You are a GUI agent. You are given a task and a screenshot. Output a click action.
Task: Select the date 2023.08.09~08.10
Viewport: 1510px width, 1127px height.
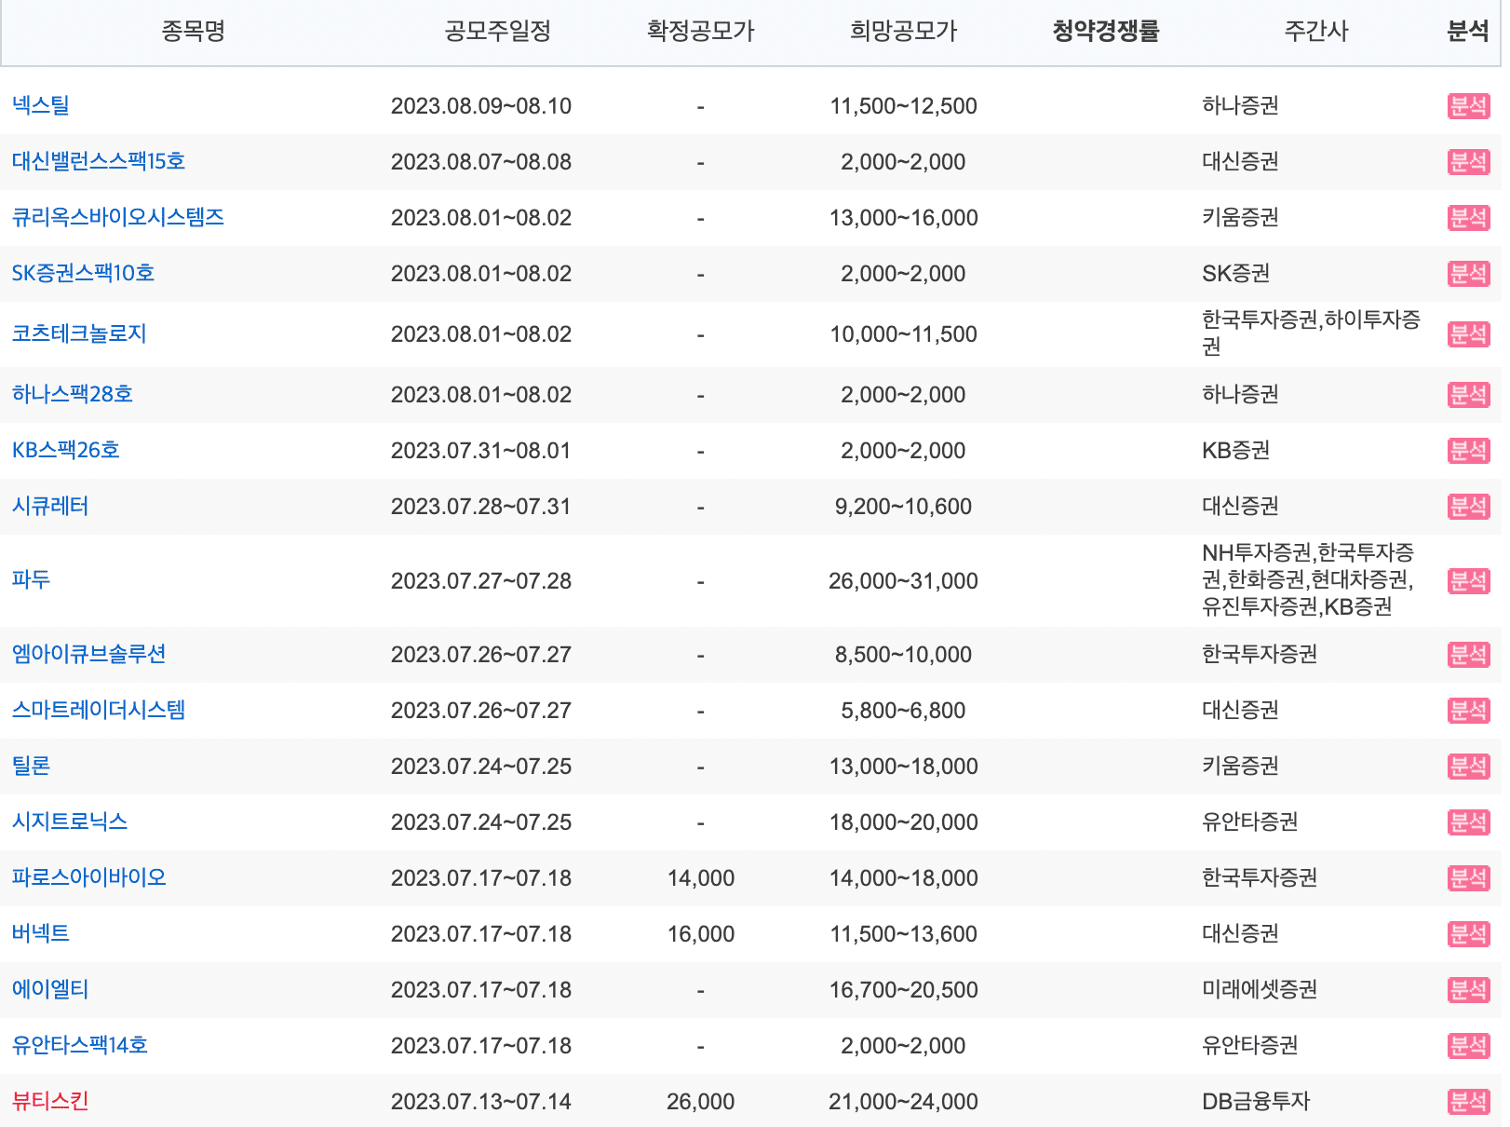click(x=481, y=106)
